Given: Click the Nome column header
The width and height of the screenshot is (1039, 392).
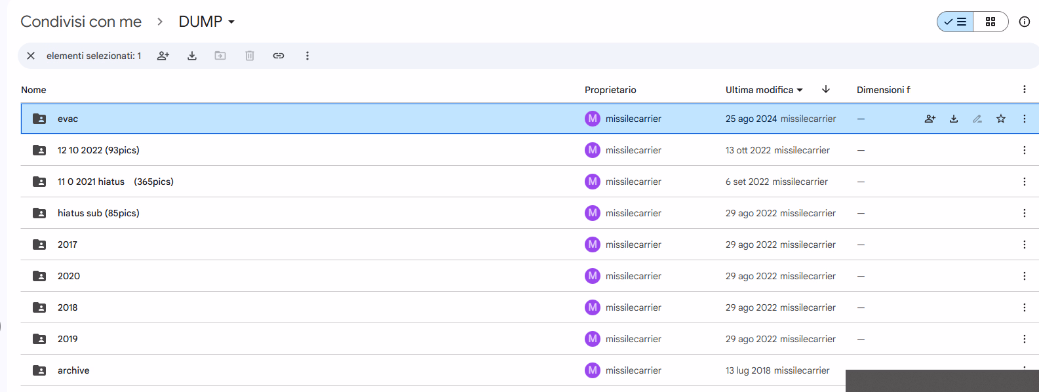Looking at the screenshot, I should coord(33,90).
